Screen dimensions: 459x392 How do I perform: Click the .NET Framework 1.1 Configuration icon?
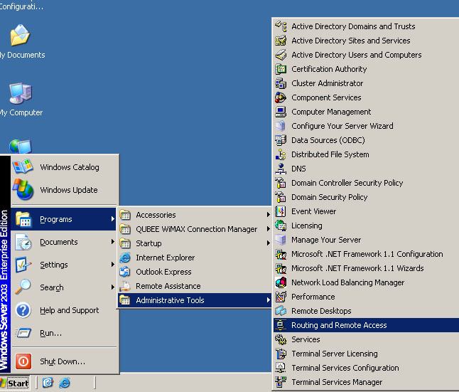tap(281, 254)
